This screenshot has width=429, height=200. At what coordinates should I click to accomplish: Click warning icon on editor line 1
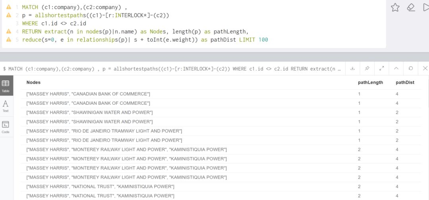coord(9,7)
